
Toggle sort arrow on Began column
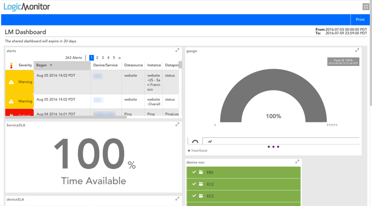(x=51, y=65)
